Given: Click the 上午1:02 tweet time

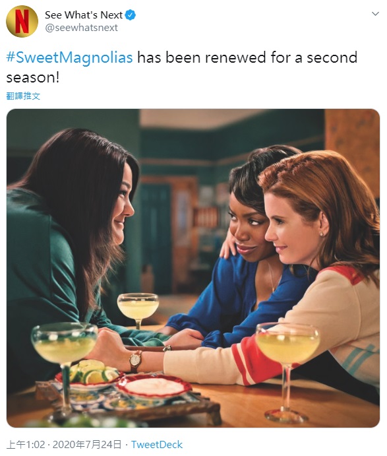Looking at the screenshot, I should point(26,445).
